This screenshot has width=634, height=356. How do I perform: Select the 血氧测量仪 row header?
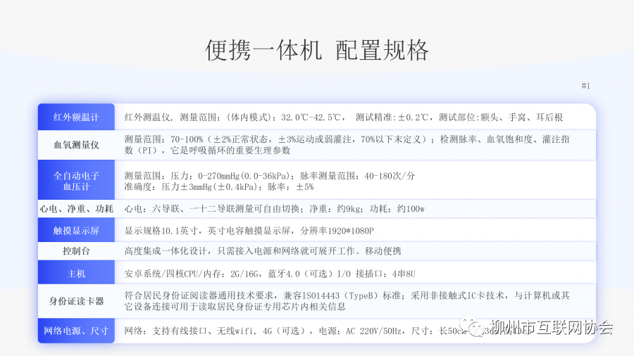[76, 145]
